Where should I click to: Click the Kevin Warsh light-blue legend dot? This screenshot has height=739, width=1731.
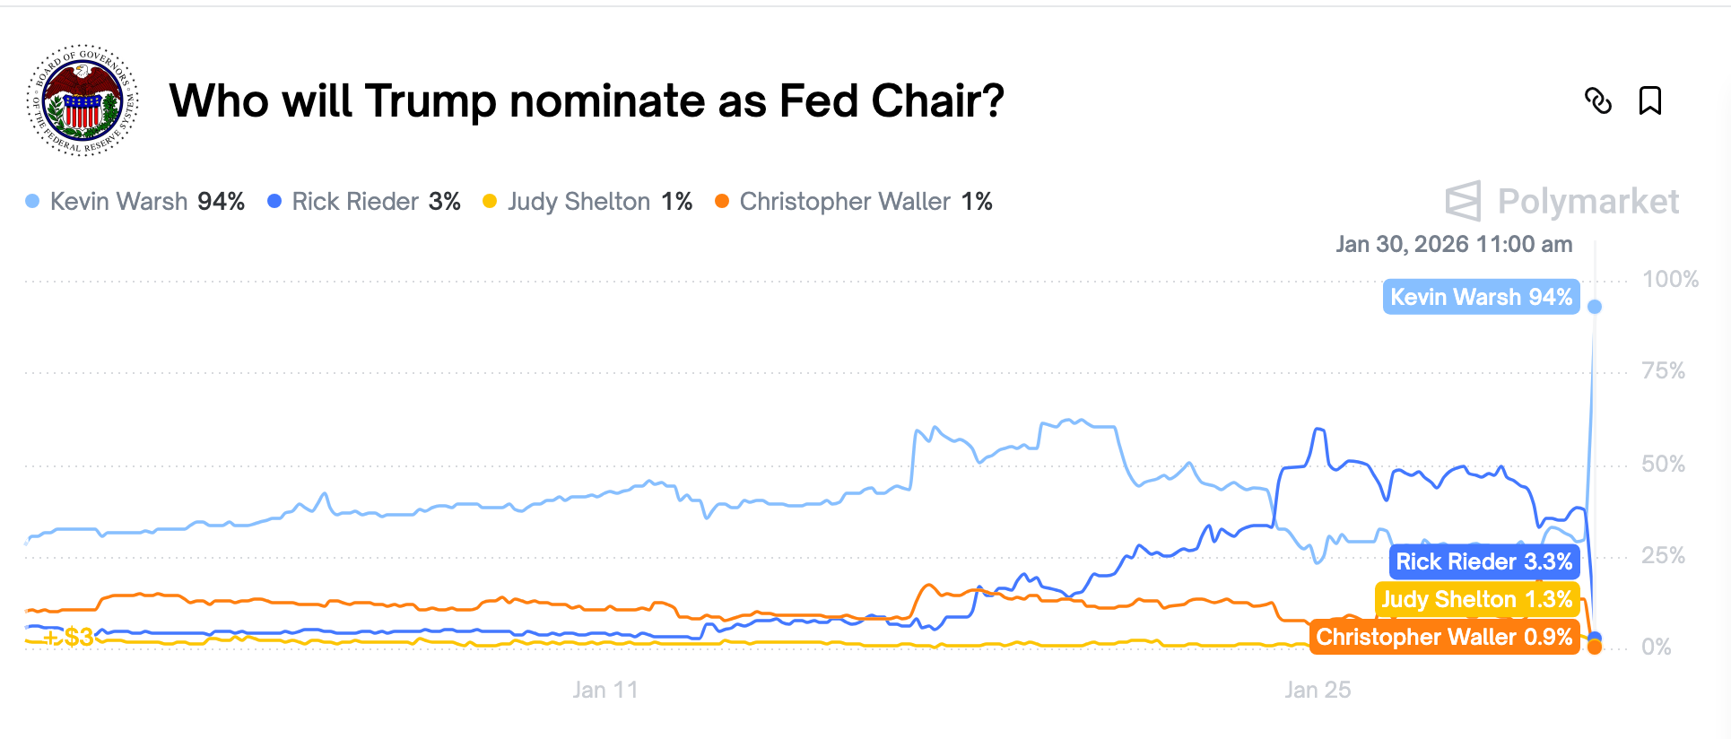[x=32, y=201]
